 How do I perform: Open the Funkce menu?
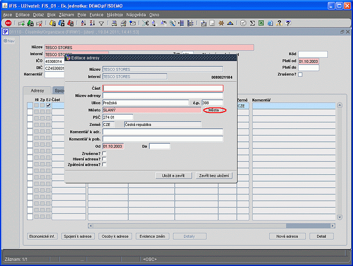(x=96, y=15)
